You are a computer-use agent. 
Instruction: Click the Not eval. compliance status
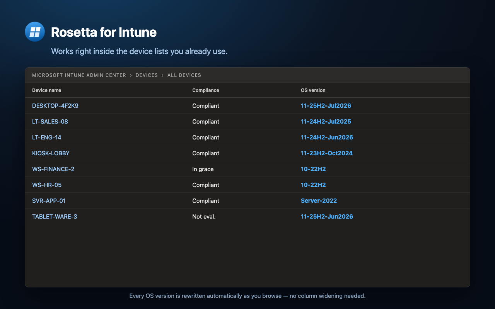204,217
